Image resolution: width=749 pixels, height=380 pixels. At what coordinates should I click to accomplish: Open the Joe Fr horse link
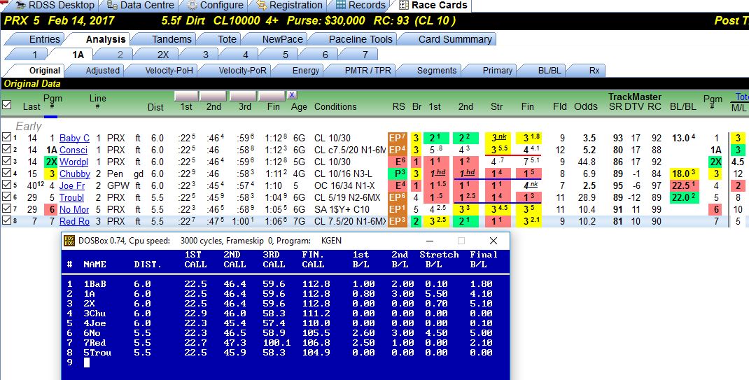tap(72, 185)
